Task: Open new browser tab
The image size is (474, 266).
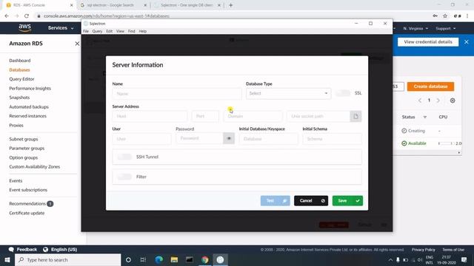Action: 230,5
